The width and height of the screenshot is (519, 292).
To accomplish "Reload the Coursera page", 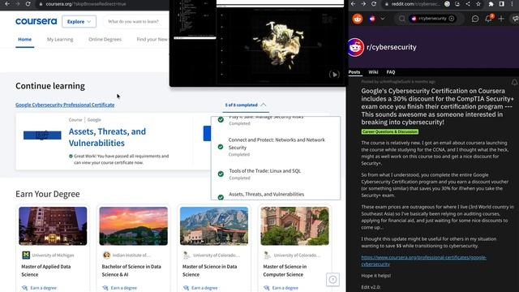I will tap(28, 4).
